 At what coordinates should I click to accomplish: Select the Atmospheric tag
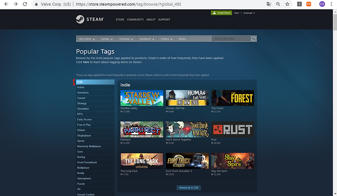pyautogui.click(x=95, y=178)
